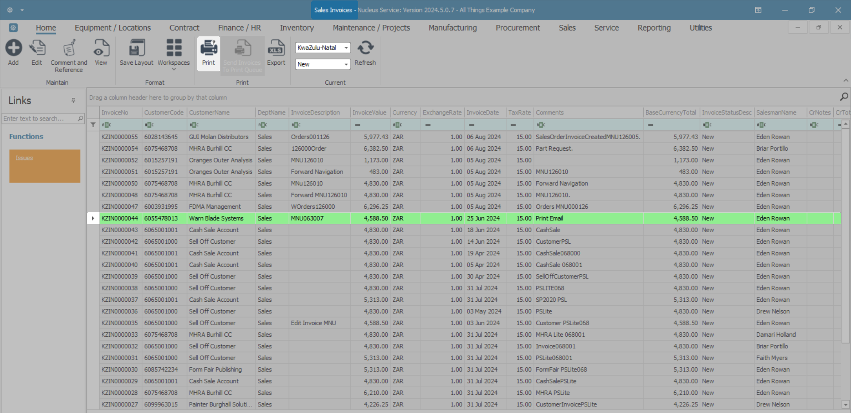The image size is (851, 413).
Task: Open CustomerCode filter condition selector
Action: coord(149,125)
